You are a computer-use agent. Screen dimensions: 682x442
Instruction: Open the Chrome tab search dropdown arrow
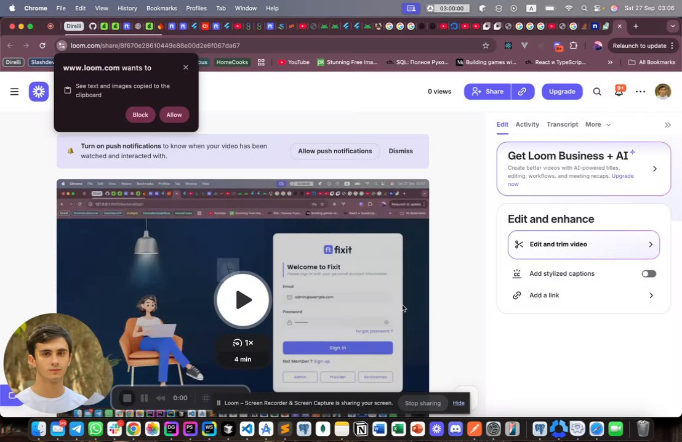(x=672, y=26)
